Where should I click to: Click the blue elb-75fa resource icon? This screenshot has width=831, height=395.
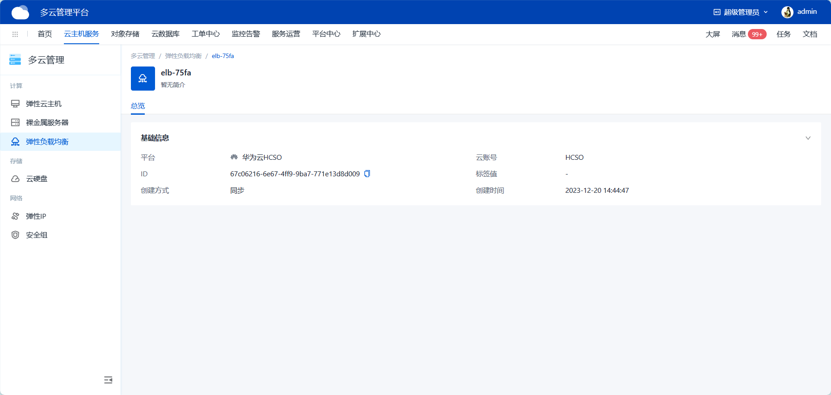tap(143, 79)
